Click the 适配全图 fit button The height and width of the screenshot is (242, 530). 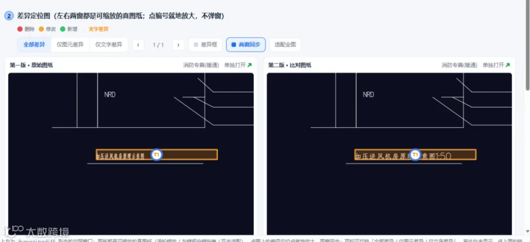pyautogui.click(x=285, y=45)
